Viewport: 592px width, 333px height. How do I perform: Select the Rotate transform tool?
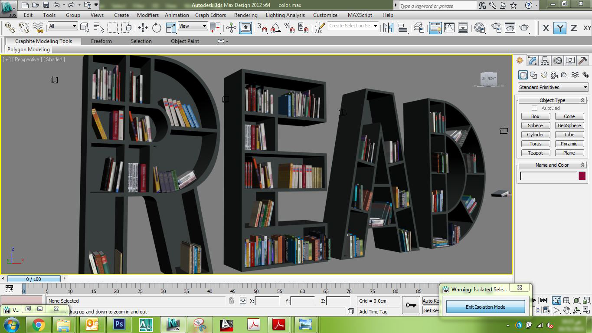(x=157, y=28)
